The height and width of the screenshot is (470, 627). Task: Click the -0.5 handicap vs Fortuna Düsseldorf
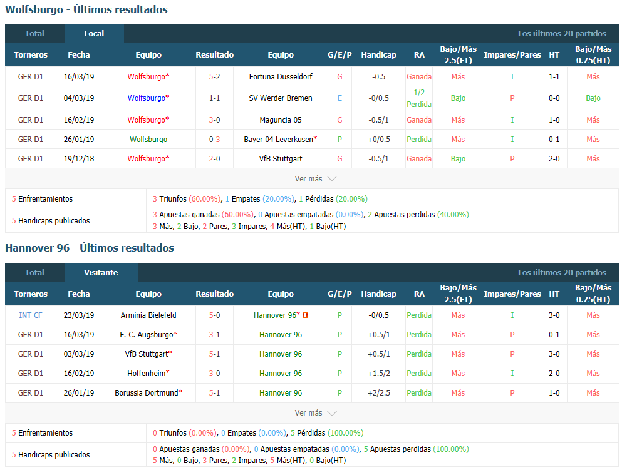[x=379, y=77]
